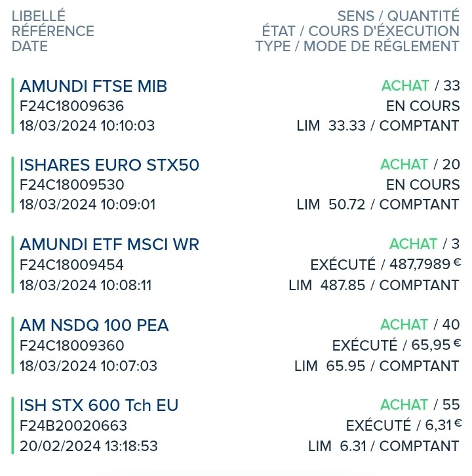Click the ÉTAT / COURS D'ÉXECUTION header

coord(361,32)
